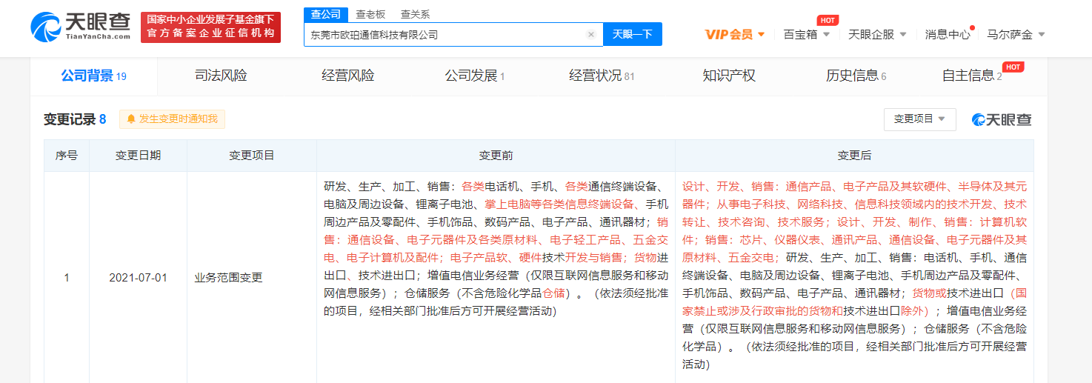Open the 变更项目 filter dropdown
Screen dimensions: 1092x383
tap(919, 119)
